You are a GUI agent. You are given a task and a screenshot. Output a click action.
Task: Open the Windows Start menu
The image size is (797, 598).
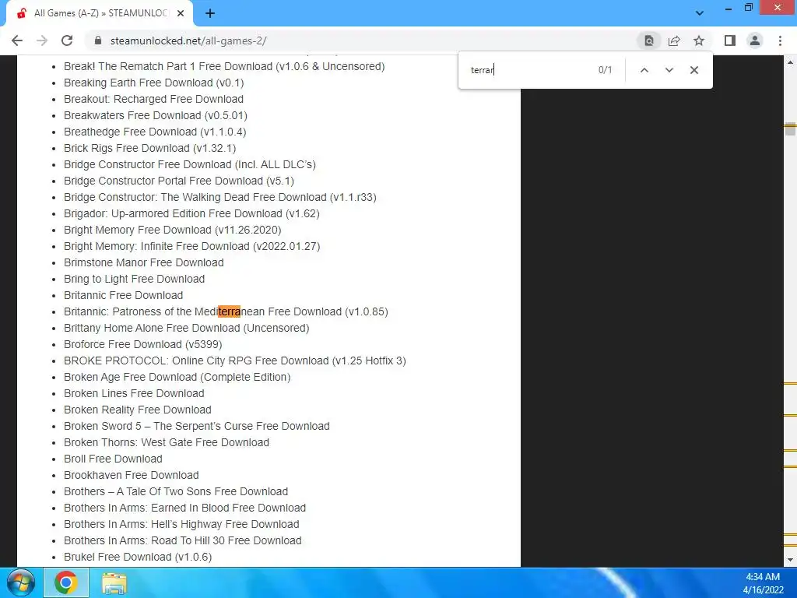21,582
